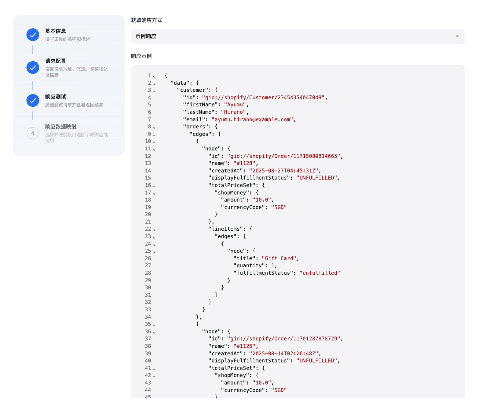Click the 请求配置 step checkmark icon

(x=33, y=68)
